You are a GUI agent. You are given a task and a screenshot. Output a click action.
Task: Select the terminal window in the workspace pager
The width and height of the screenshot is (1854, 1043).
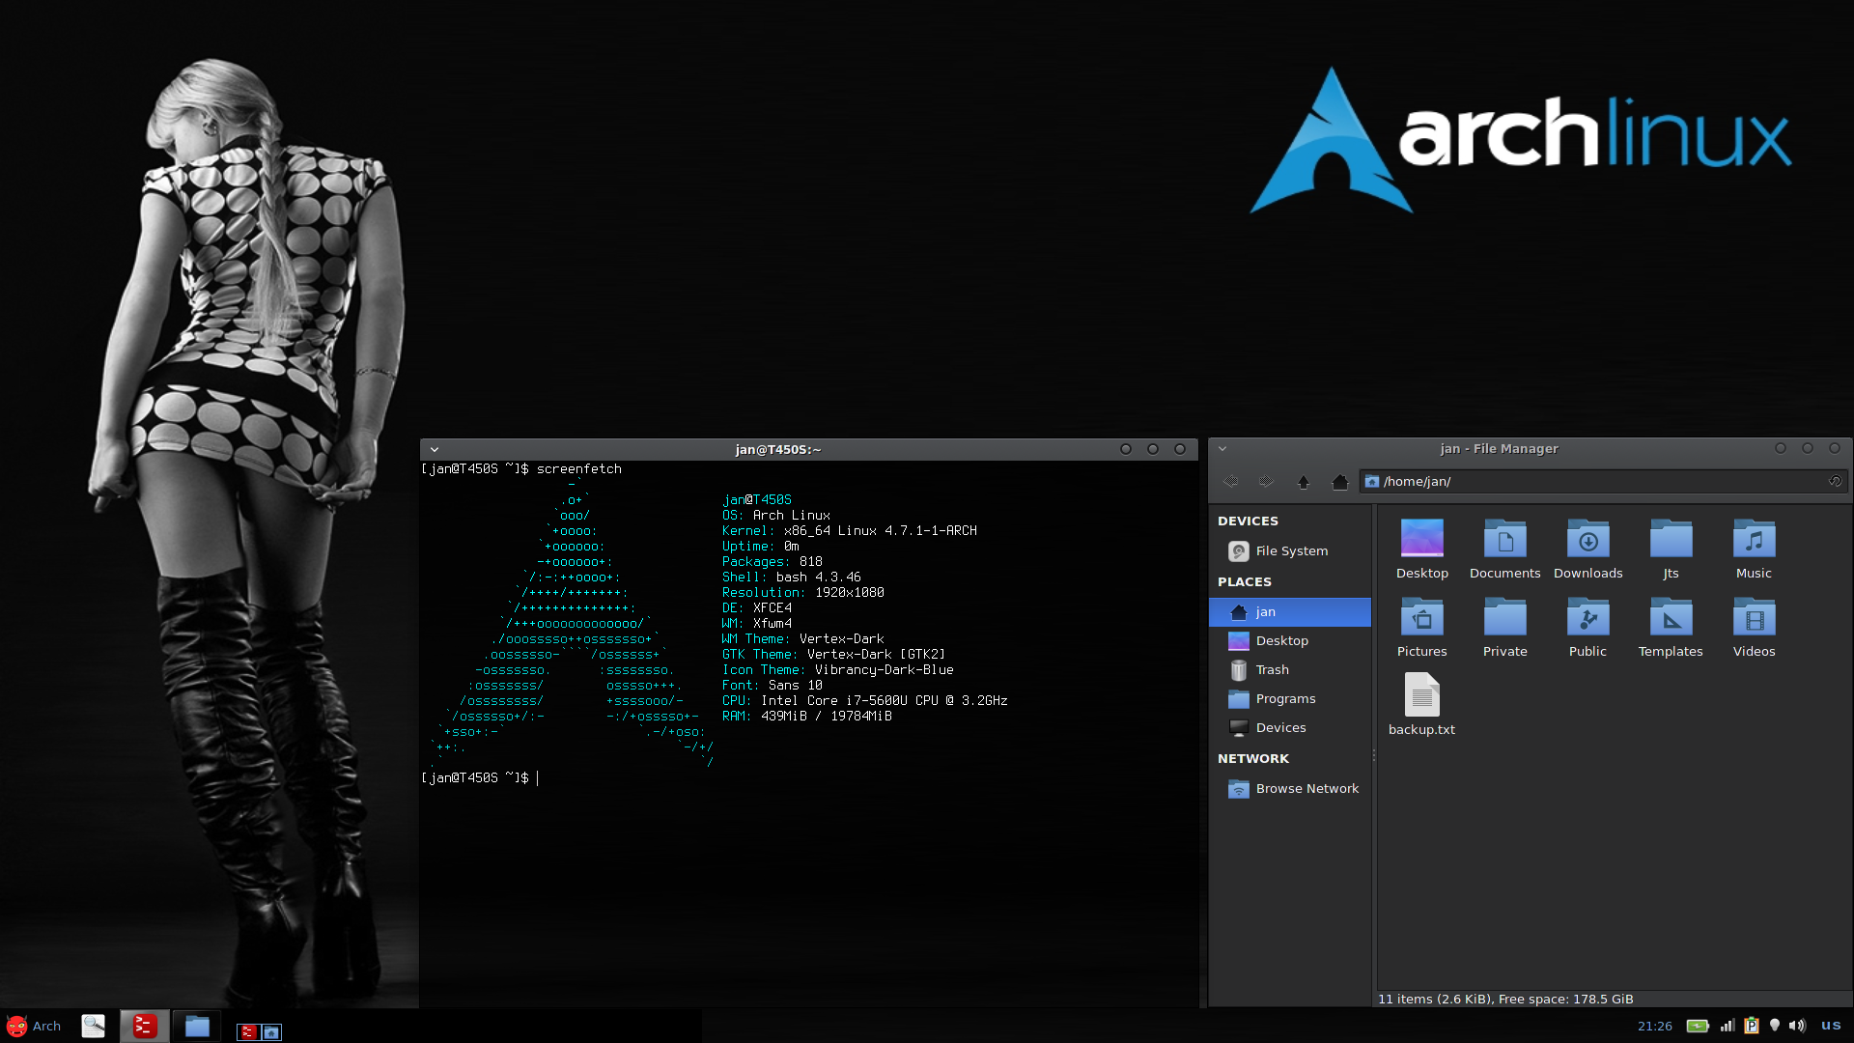pos(248,1032)
